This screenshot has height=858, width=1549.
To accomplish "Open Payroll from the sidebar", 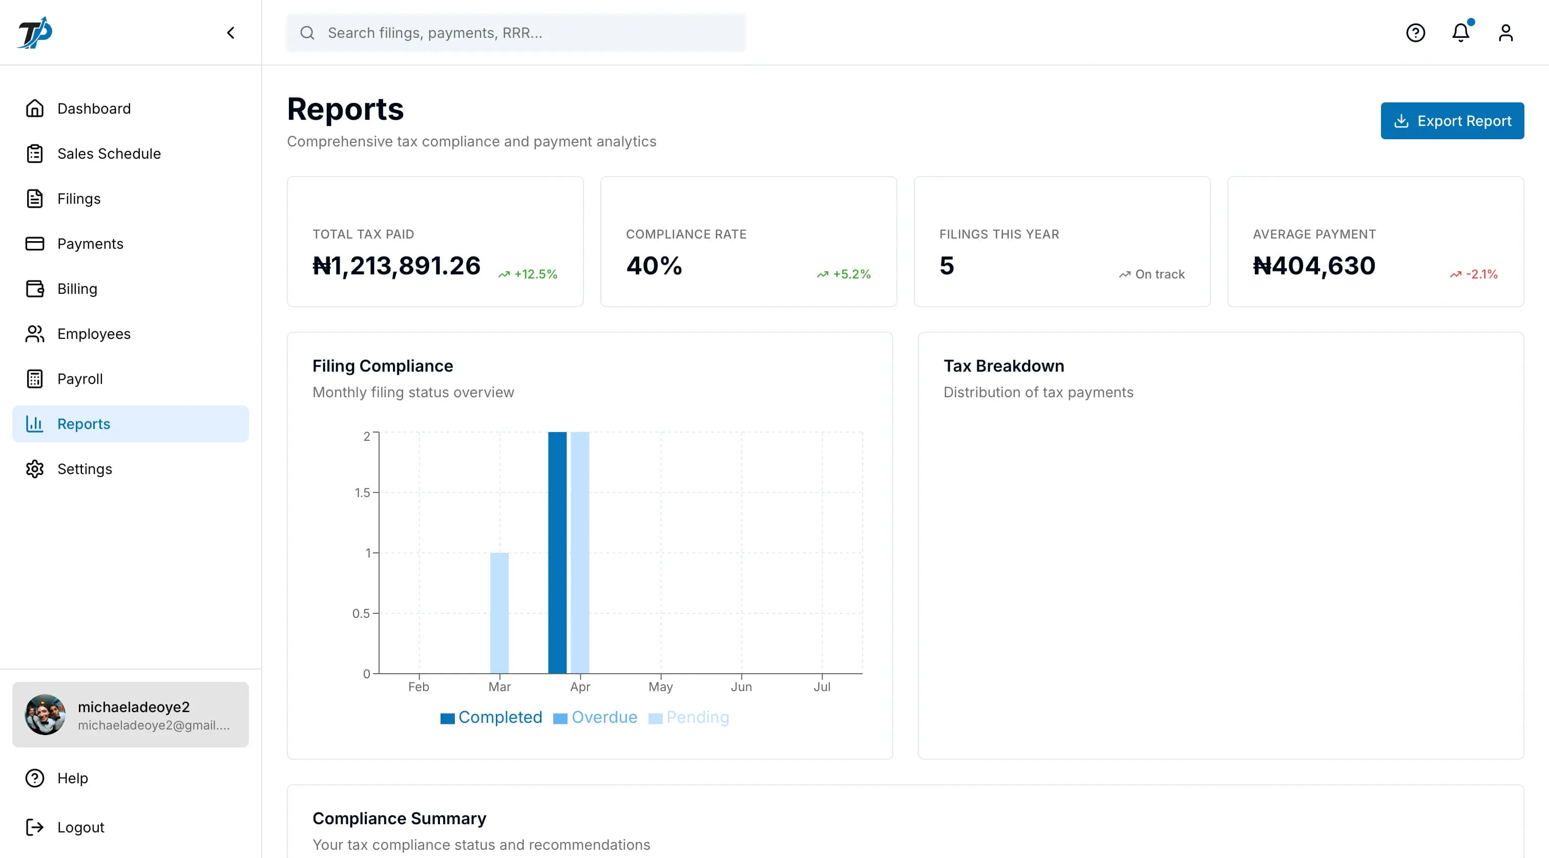I will [131, 378].
